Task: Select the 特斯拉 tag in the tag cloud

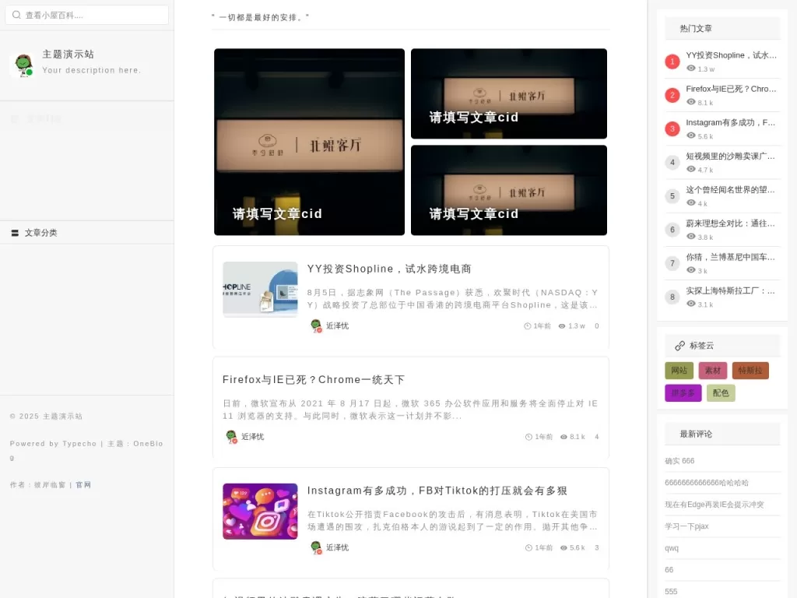Action: tap(750, 371)
